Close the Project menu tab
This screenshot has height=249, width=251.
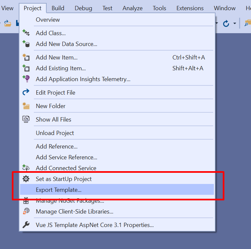coord(33,8)
